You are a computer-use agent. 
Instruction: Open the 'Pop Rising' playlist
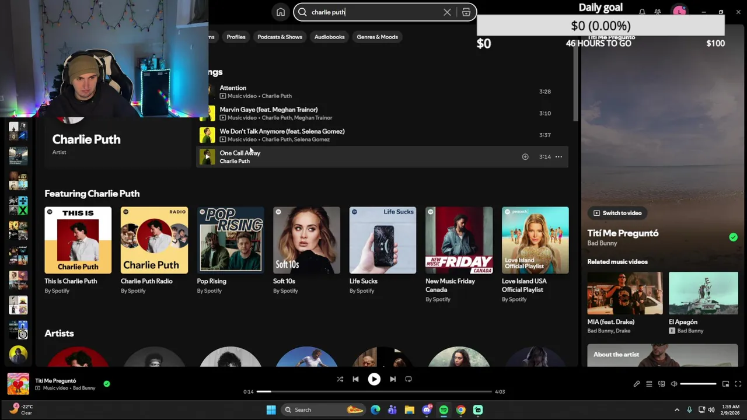tap(231, 240)
